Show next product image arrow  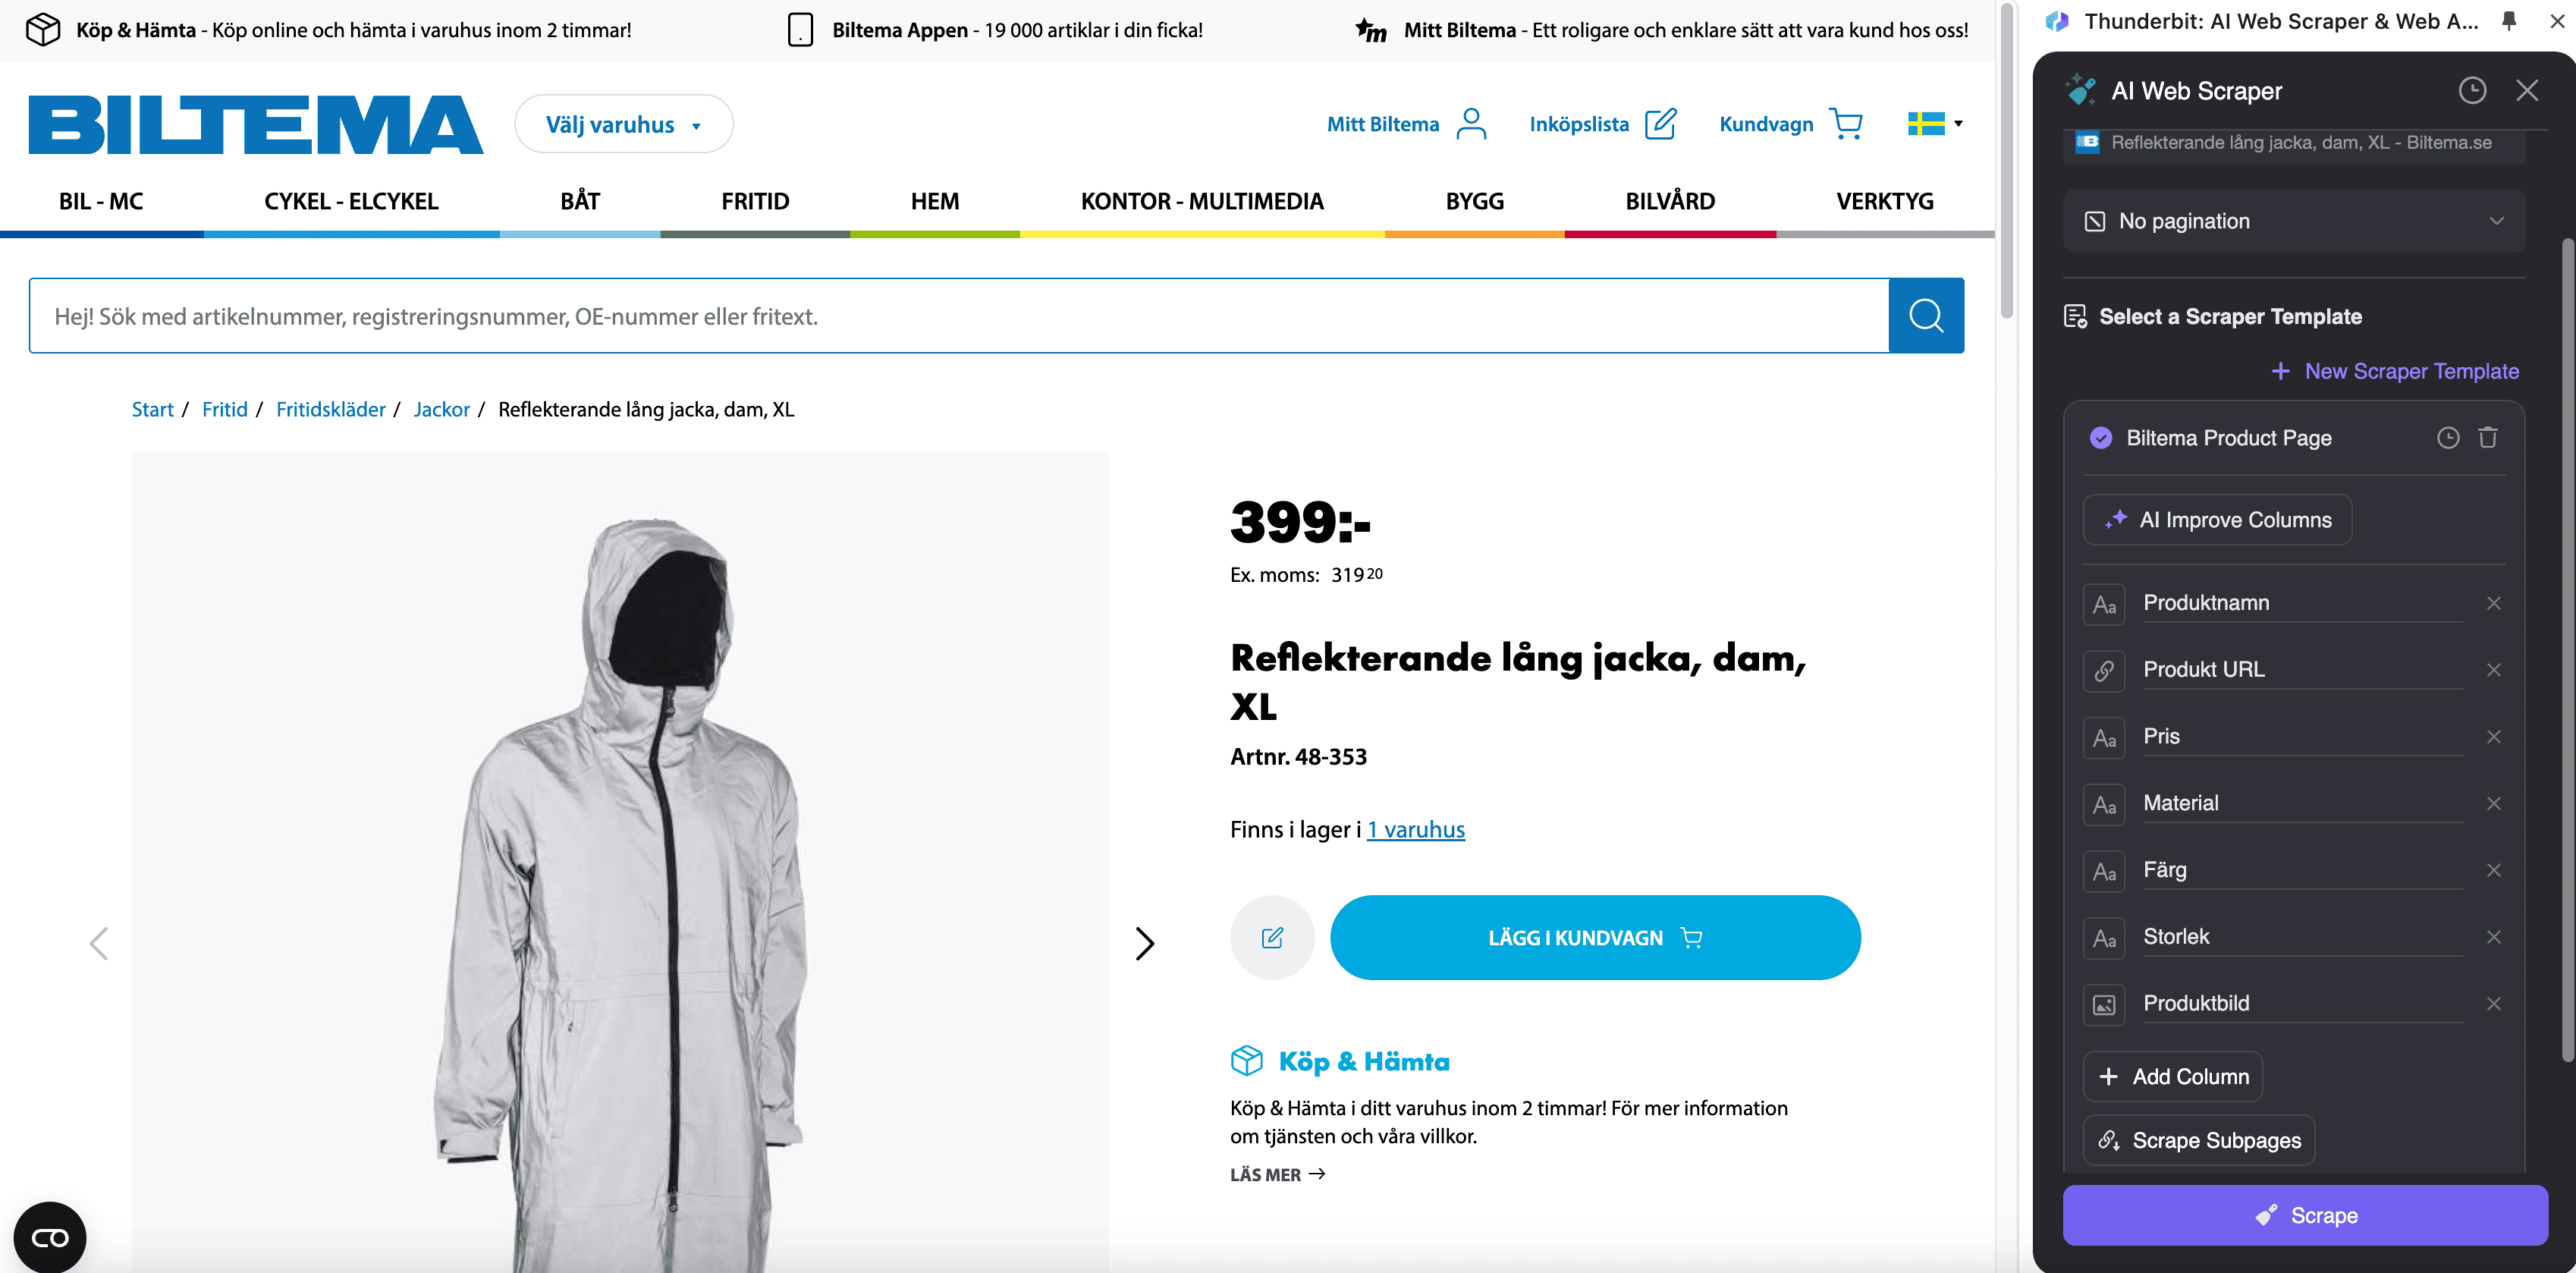pos(1145,943)
